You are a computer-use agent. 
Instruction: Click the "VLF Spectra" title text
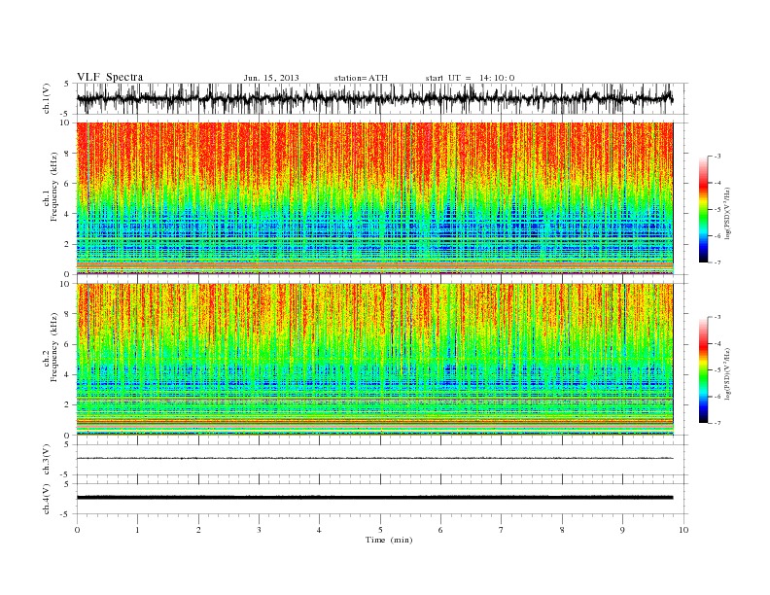(x=110, y=77)
